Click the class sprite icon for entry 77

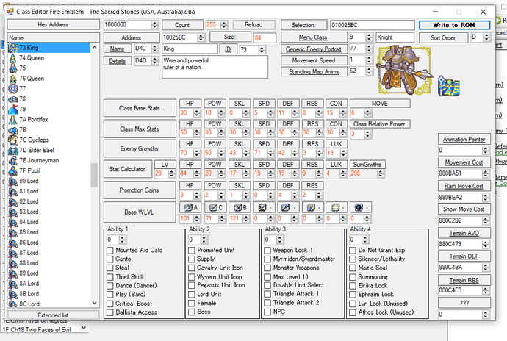tap(13, 89)
